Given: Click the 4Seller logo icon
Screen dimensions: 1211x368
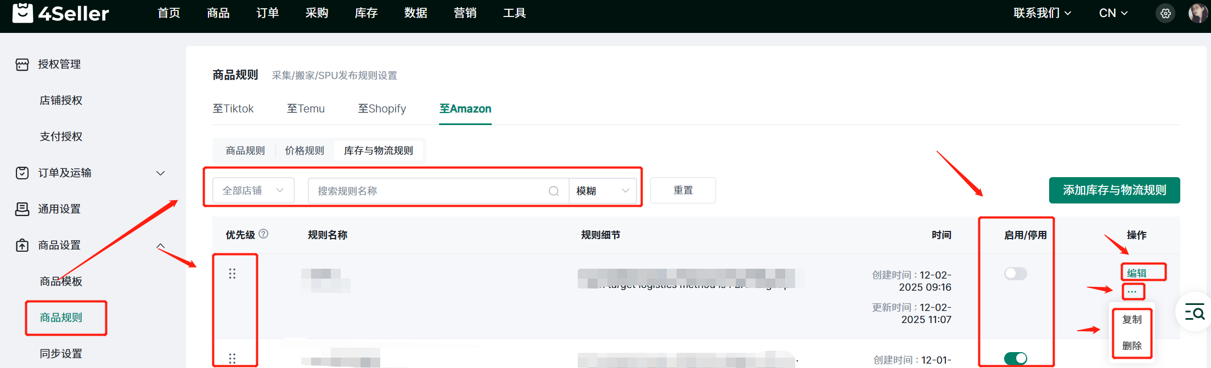Looking at the screenshot, I should click(22, 13).
